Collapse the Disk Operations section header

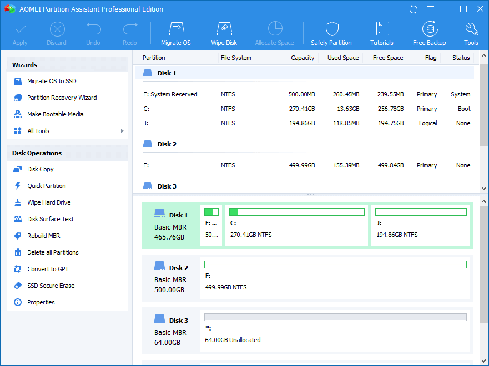pyautogui.click(x=67, y=153)
